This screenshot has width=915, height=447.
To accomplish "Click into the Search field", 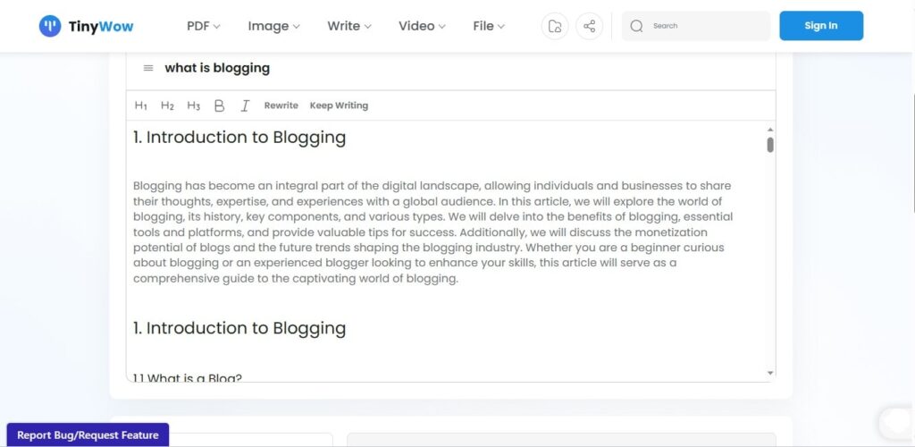I will [706, 26].
